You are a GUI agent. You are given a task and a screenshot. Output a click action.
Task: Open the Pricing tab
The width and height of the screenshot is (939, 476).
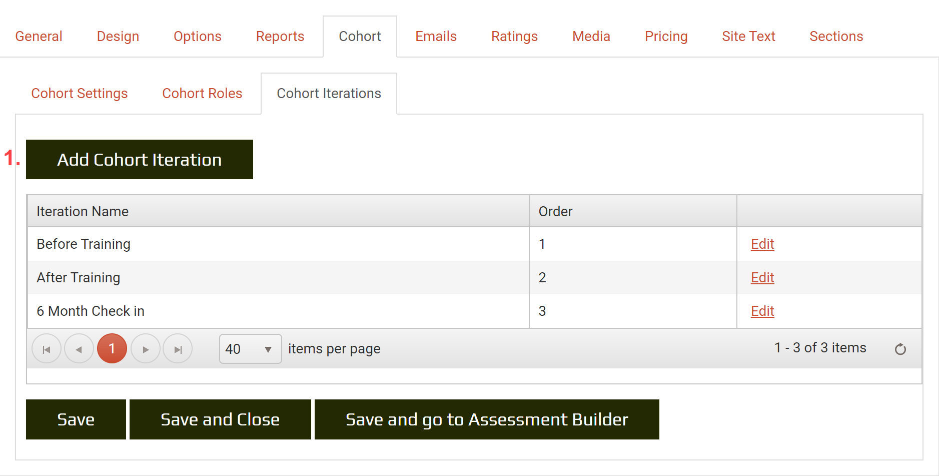click(666, 37)
